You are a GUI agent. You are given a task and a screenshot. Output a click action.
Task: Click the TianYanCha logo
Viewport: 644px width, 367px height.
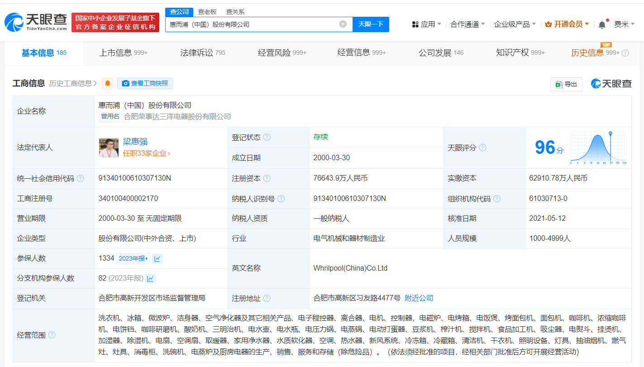35,22
